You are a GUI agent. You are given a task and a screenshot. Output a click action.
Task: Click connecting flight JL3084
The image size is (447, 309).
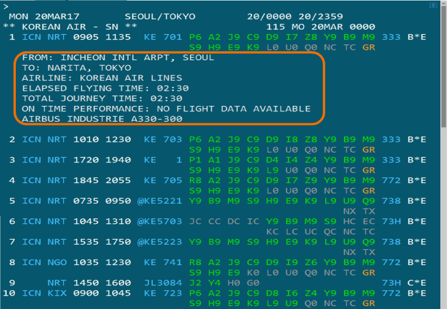(x=163, y=283)
